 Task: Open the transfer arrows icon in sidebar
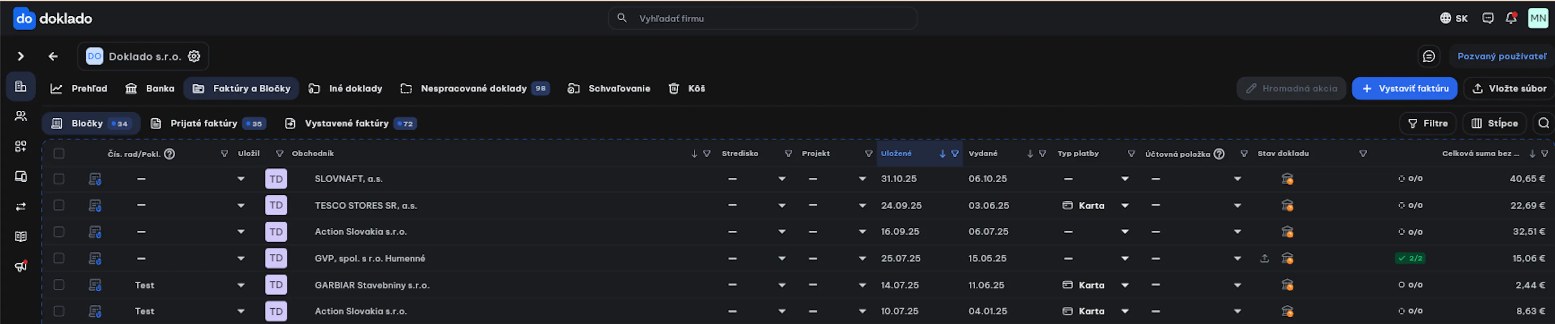pos(21,206)
